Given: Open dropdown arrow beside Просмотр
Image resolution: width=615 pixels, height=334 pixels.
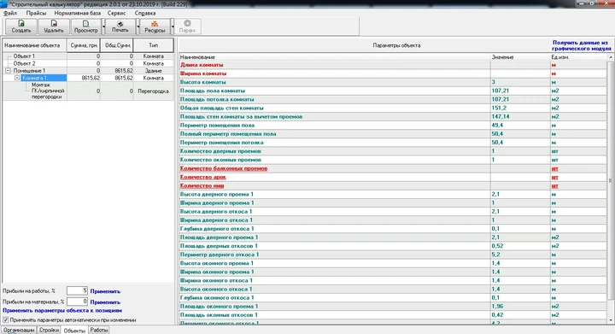Looking at the screenshot, I should pyautogui.click(x=103, y=26).
